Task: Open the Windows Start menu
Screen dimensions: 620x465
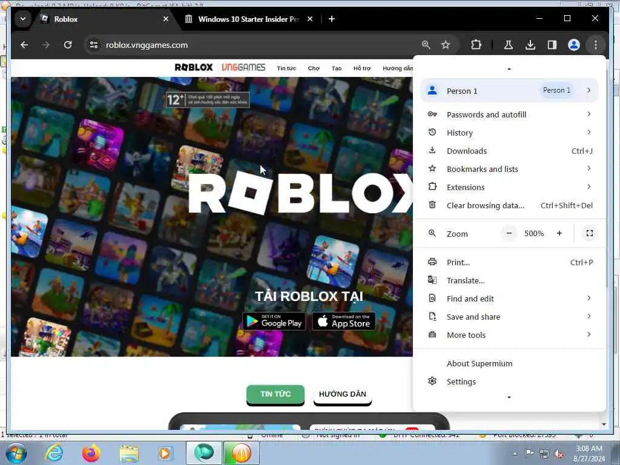Action: [x=16, y=453]
